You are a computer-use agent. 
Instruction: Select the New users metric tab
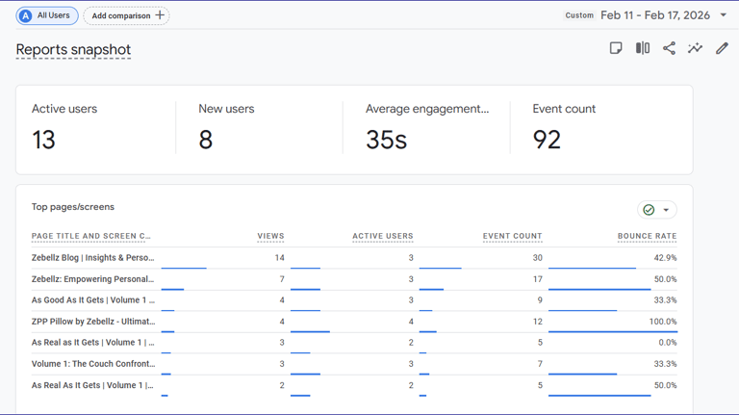260,129
